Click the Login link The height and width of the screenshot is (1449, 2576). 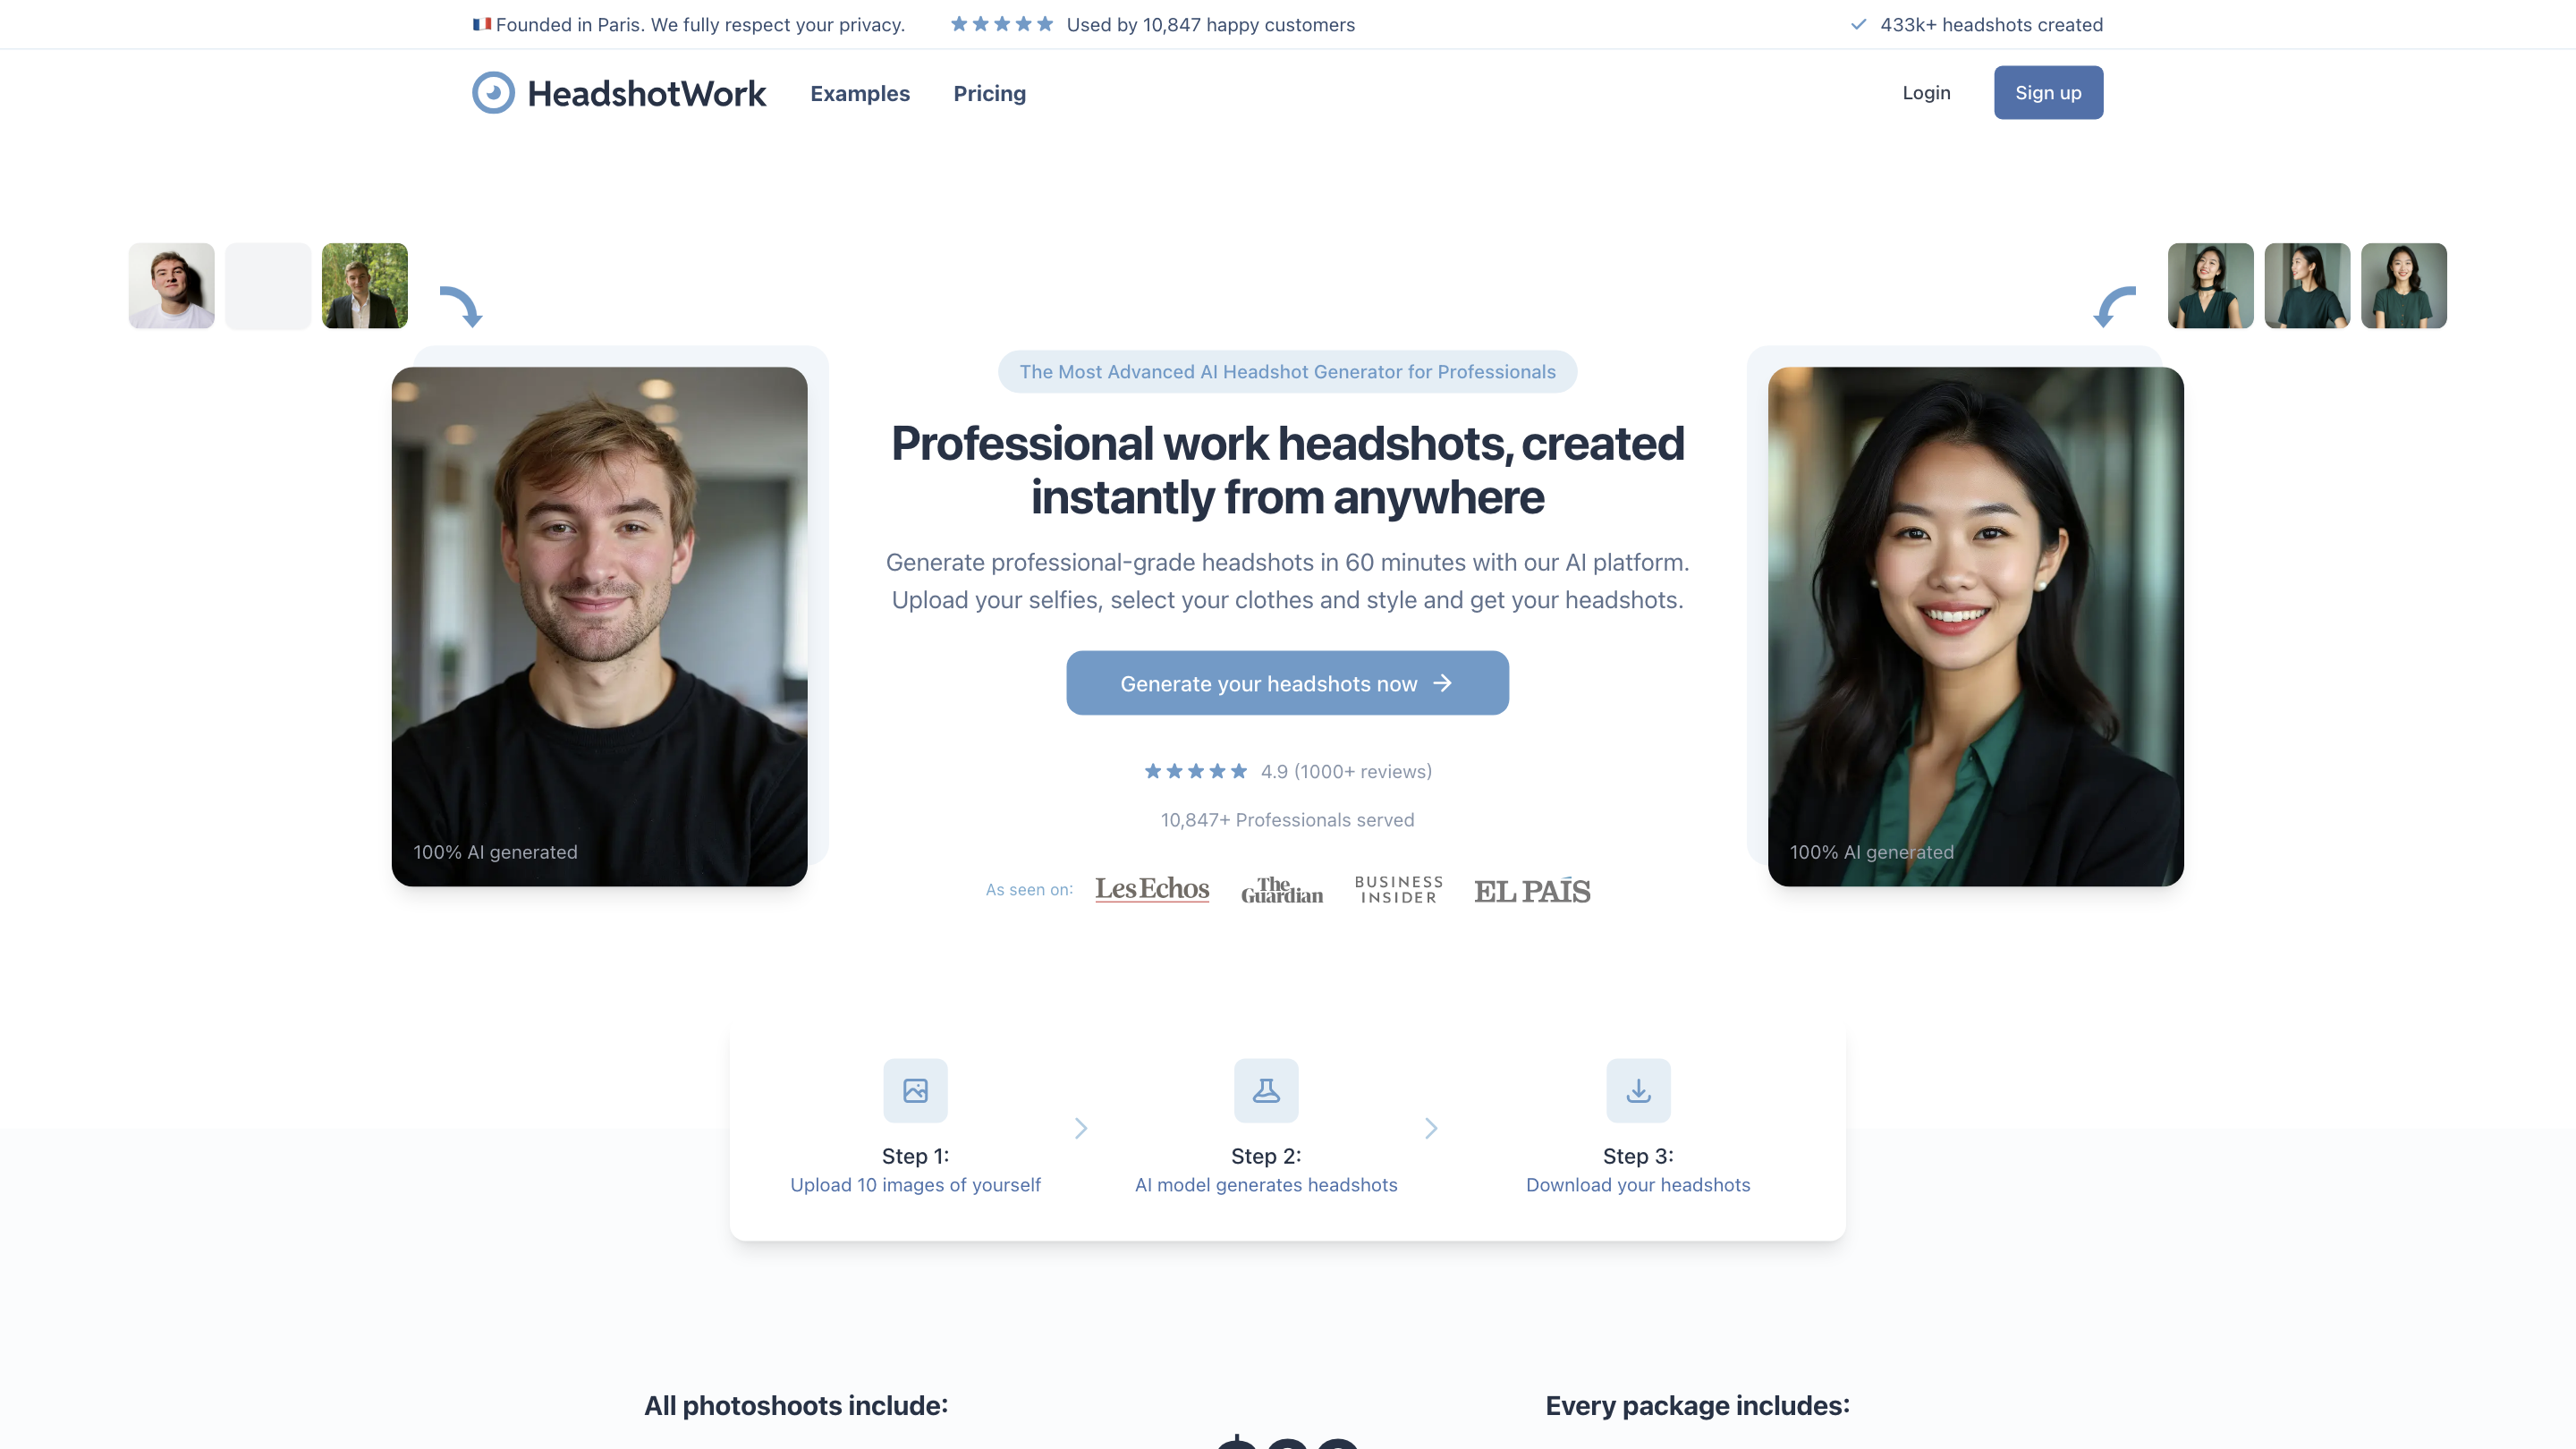pyautogui.click(x=1926, y=92)
